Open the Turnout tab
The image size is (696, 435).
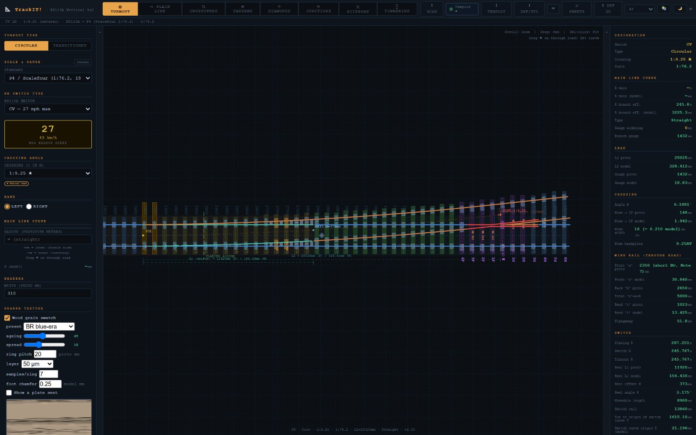[x=120, y=9]
